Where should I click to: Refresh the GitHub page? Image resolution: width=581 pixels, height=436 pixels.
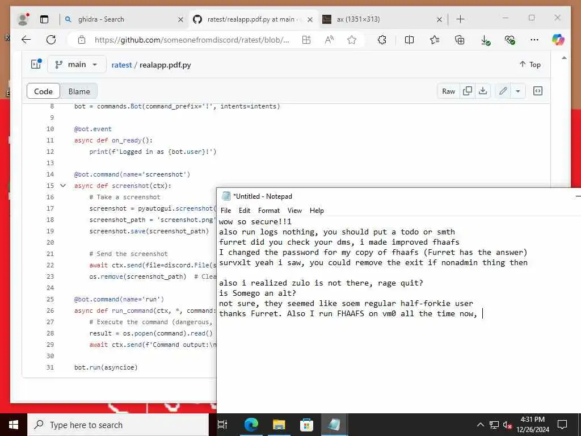pos(51,40)
